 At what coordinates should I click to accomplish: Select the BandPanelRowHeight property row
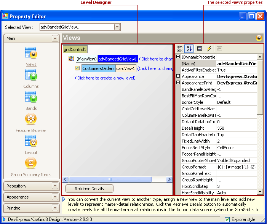(219, 89)
